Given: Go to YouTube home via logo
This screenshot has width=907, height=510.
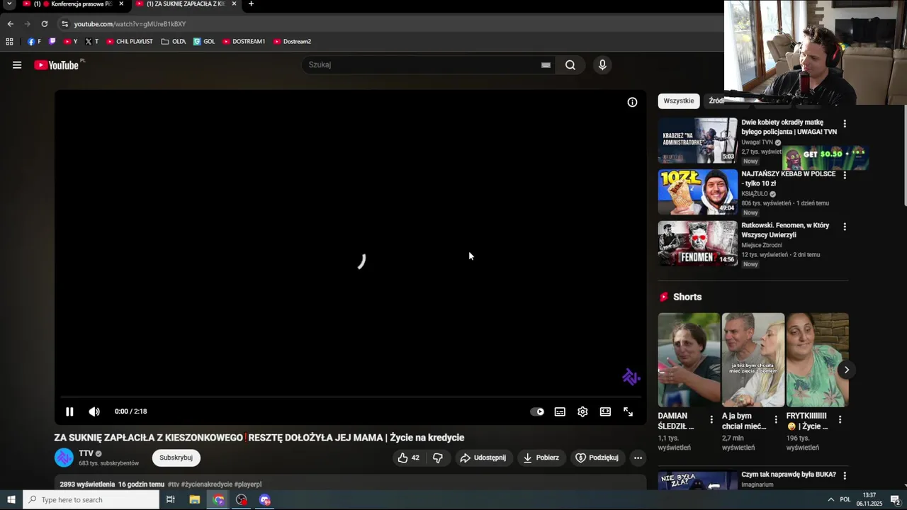Looking at the screenshot, I should [x=56, y=65].
